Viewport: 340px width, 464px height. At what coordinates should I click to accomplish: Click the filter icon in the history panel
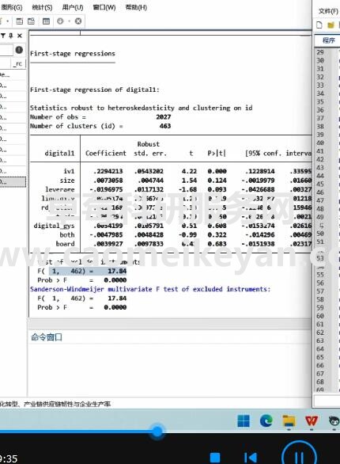click(x=3, y=36)
